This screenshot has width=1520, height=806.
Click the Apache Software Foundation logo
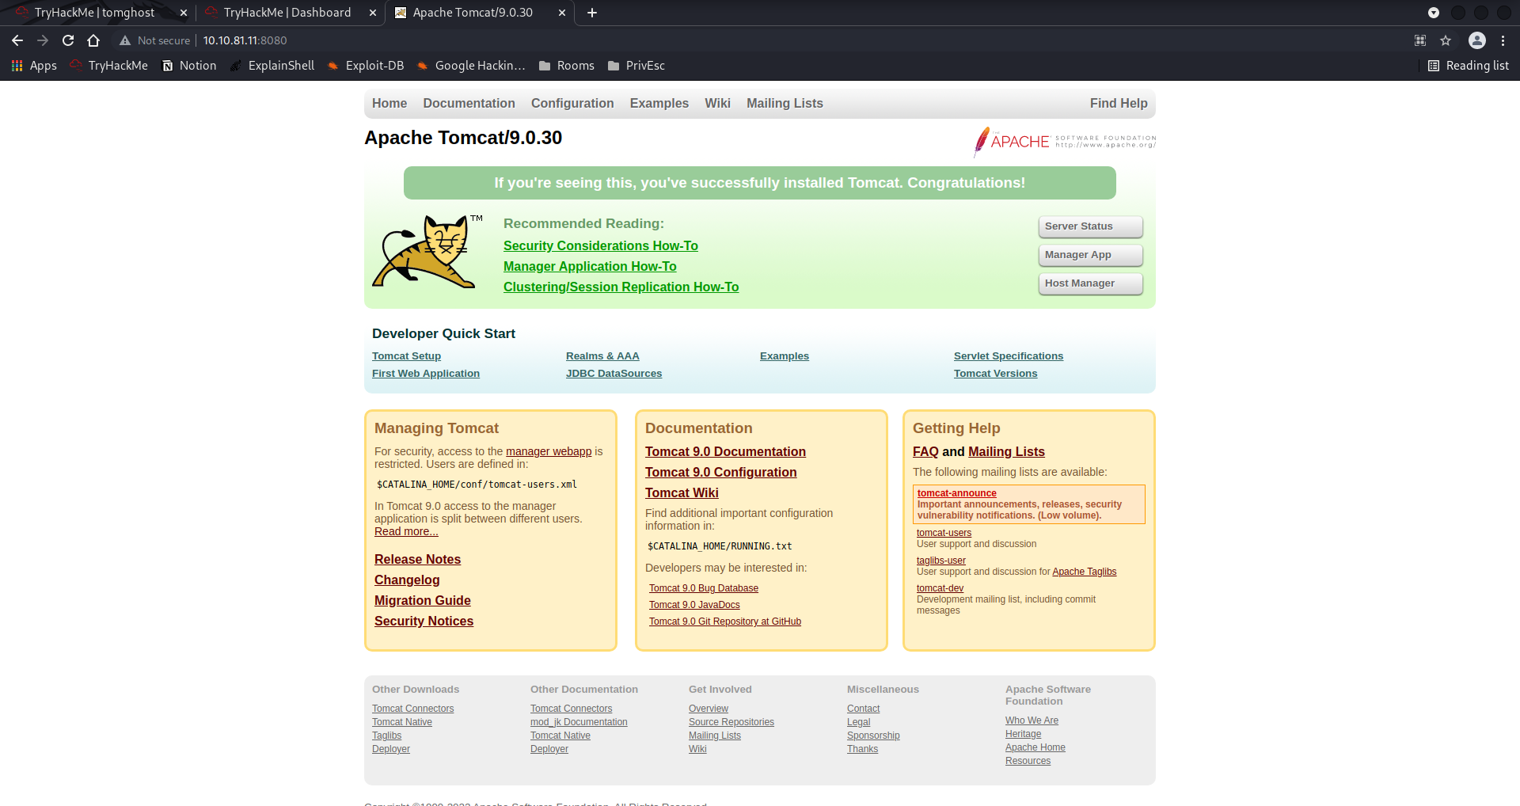pyautogui.click(x=1064, y=141)
